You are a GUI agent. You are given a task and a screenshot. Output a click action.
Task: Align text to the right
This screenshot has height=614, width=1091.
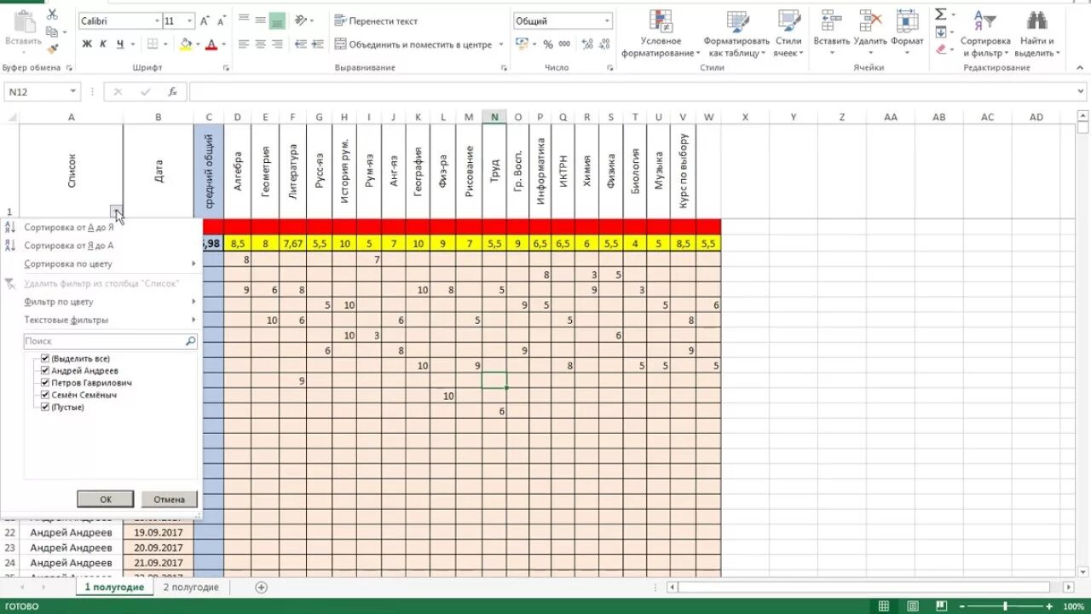pyautogui.click(x=277, y=44)
